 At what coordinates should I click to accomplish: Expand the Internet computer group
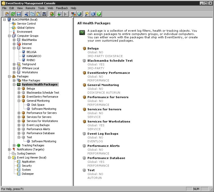14,44
